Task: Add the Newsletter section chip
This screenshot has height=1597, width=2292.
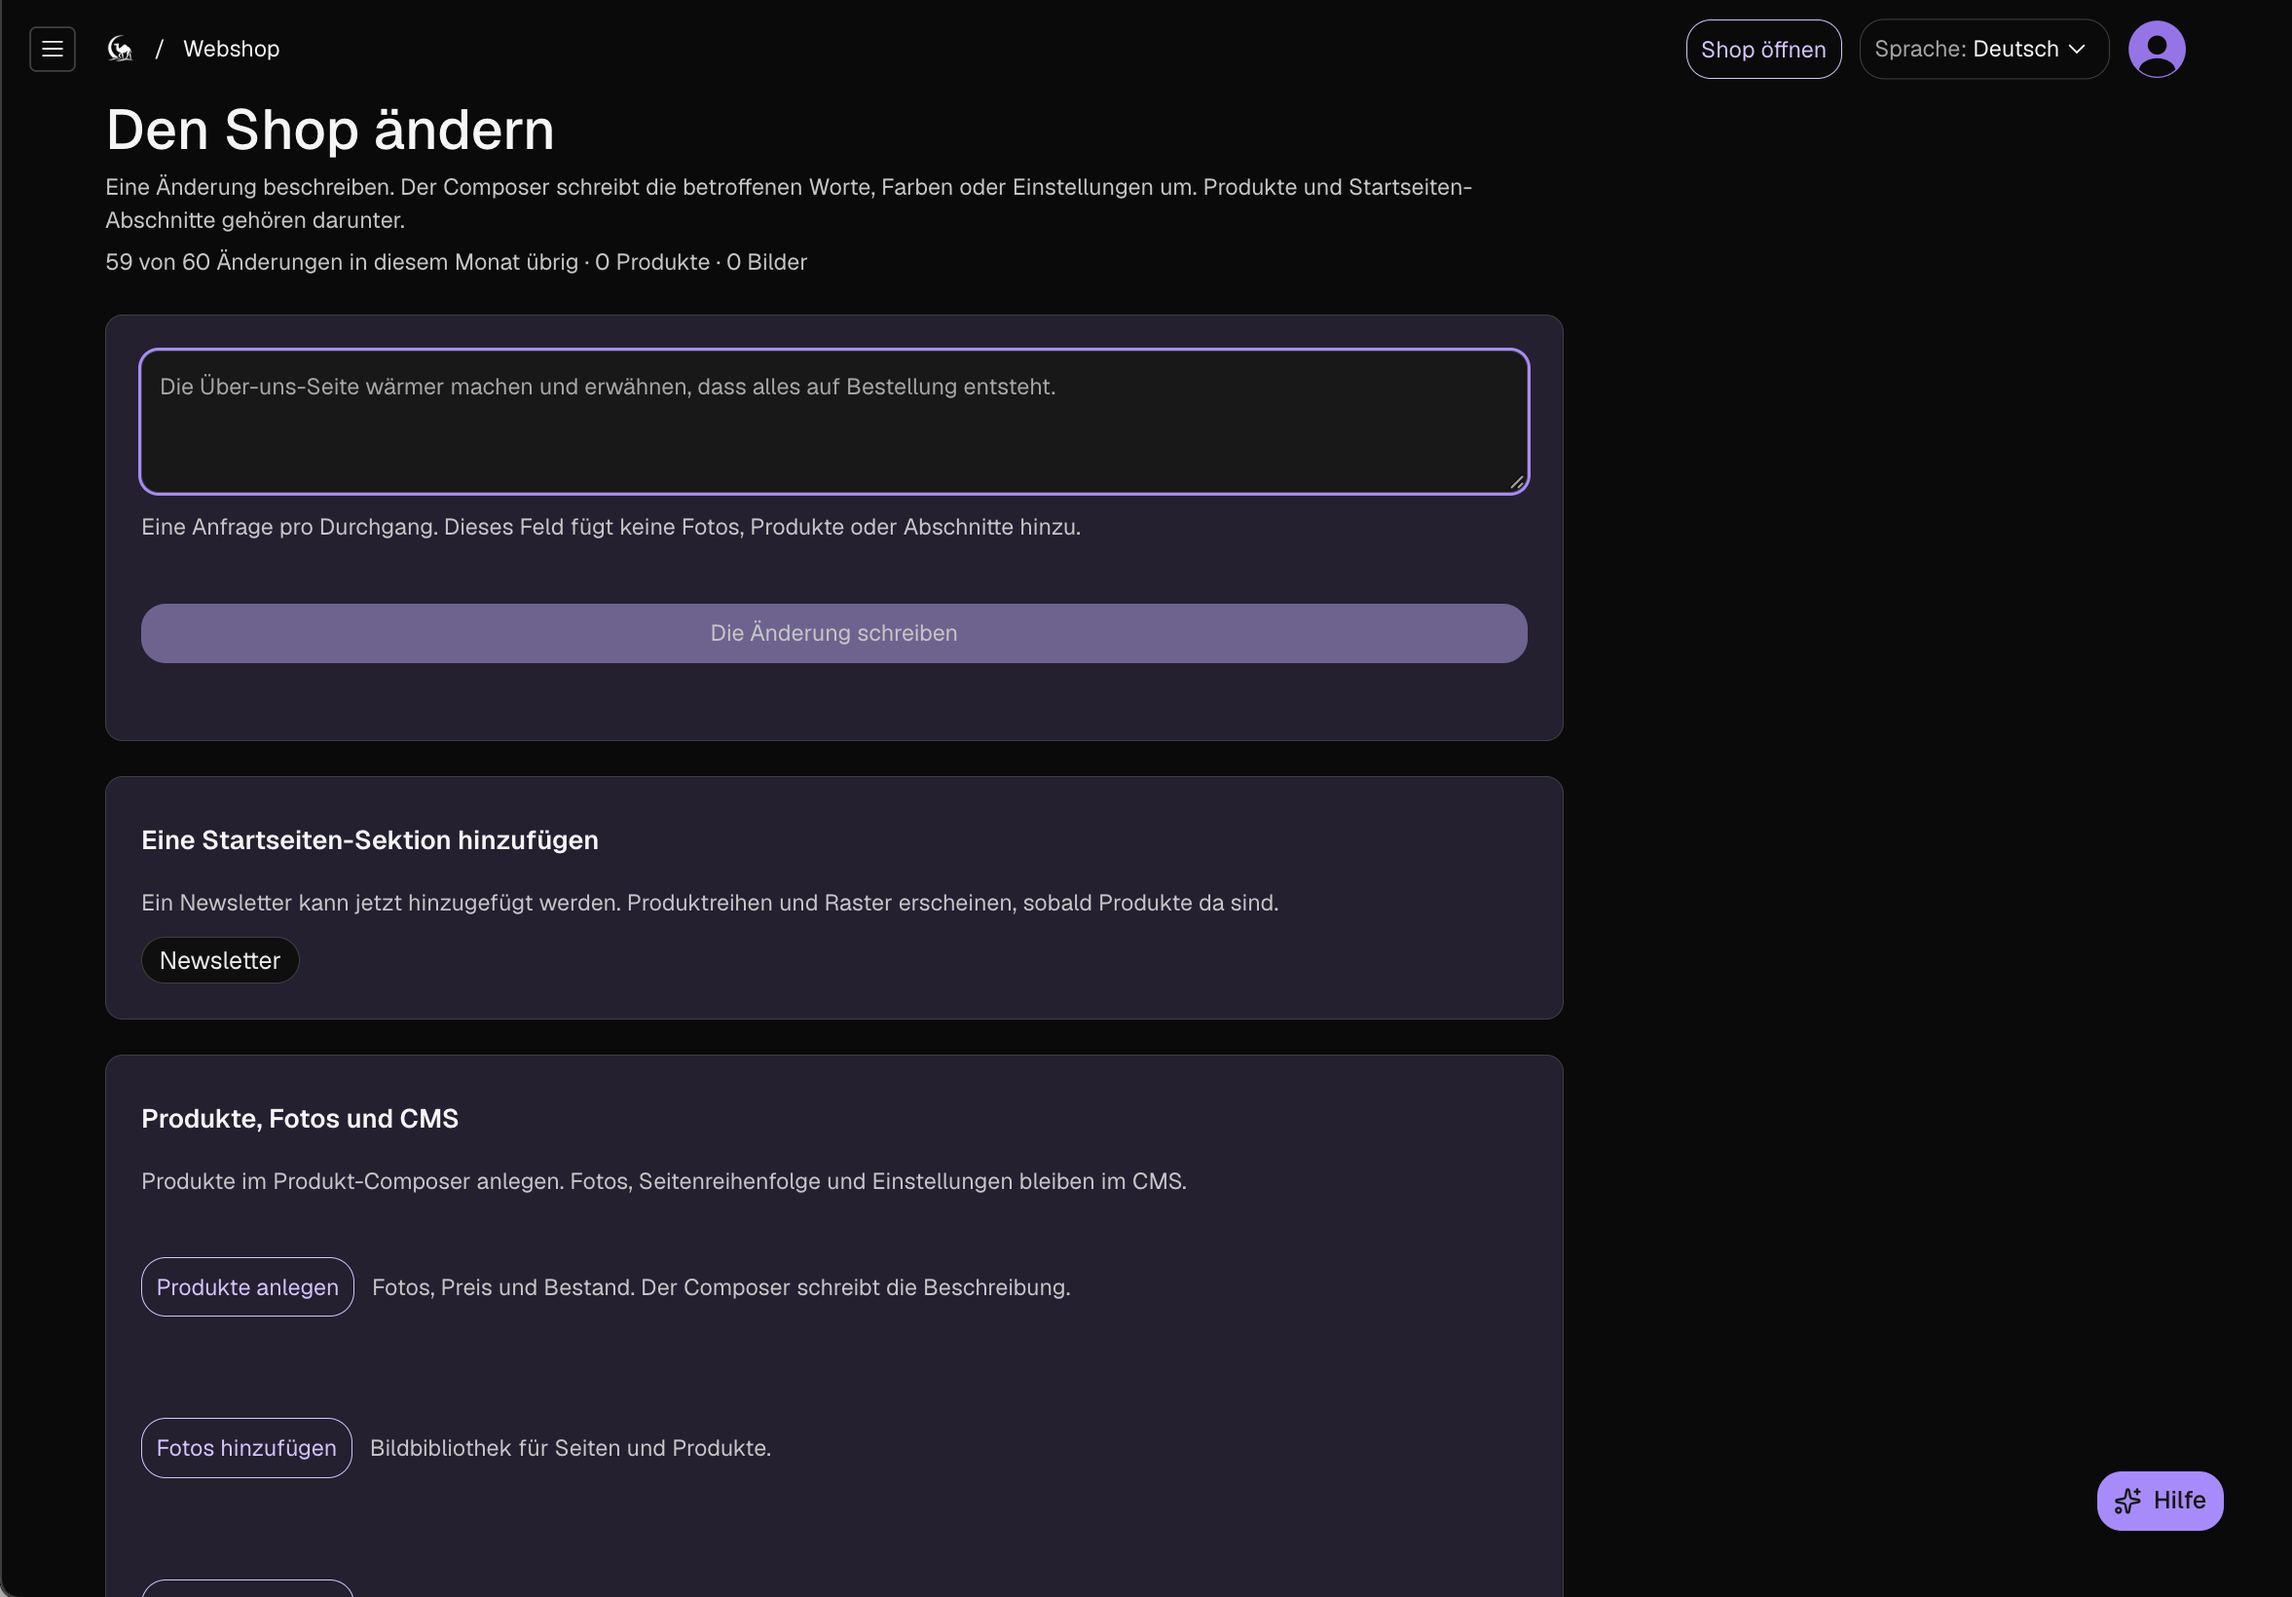Action: (x=220, y=960)
